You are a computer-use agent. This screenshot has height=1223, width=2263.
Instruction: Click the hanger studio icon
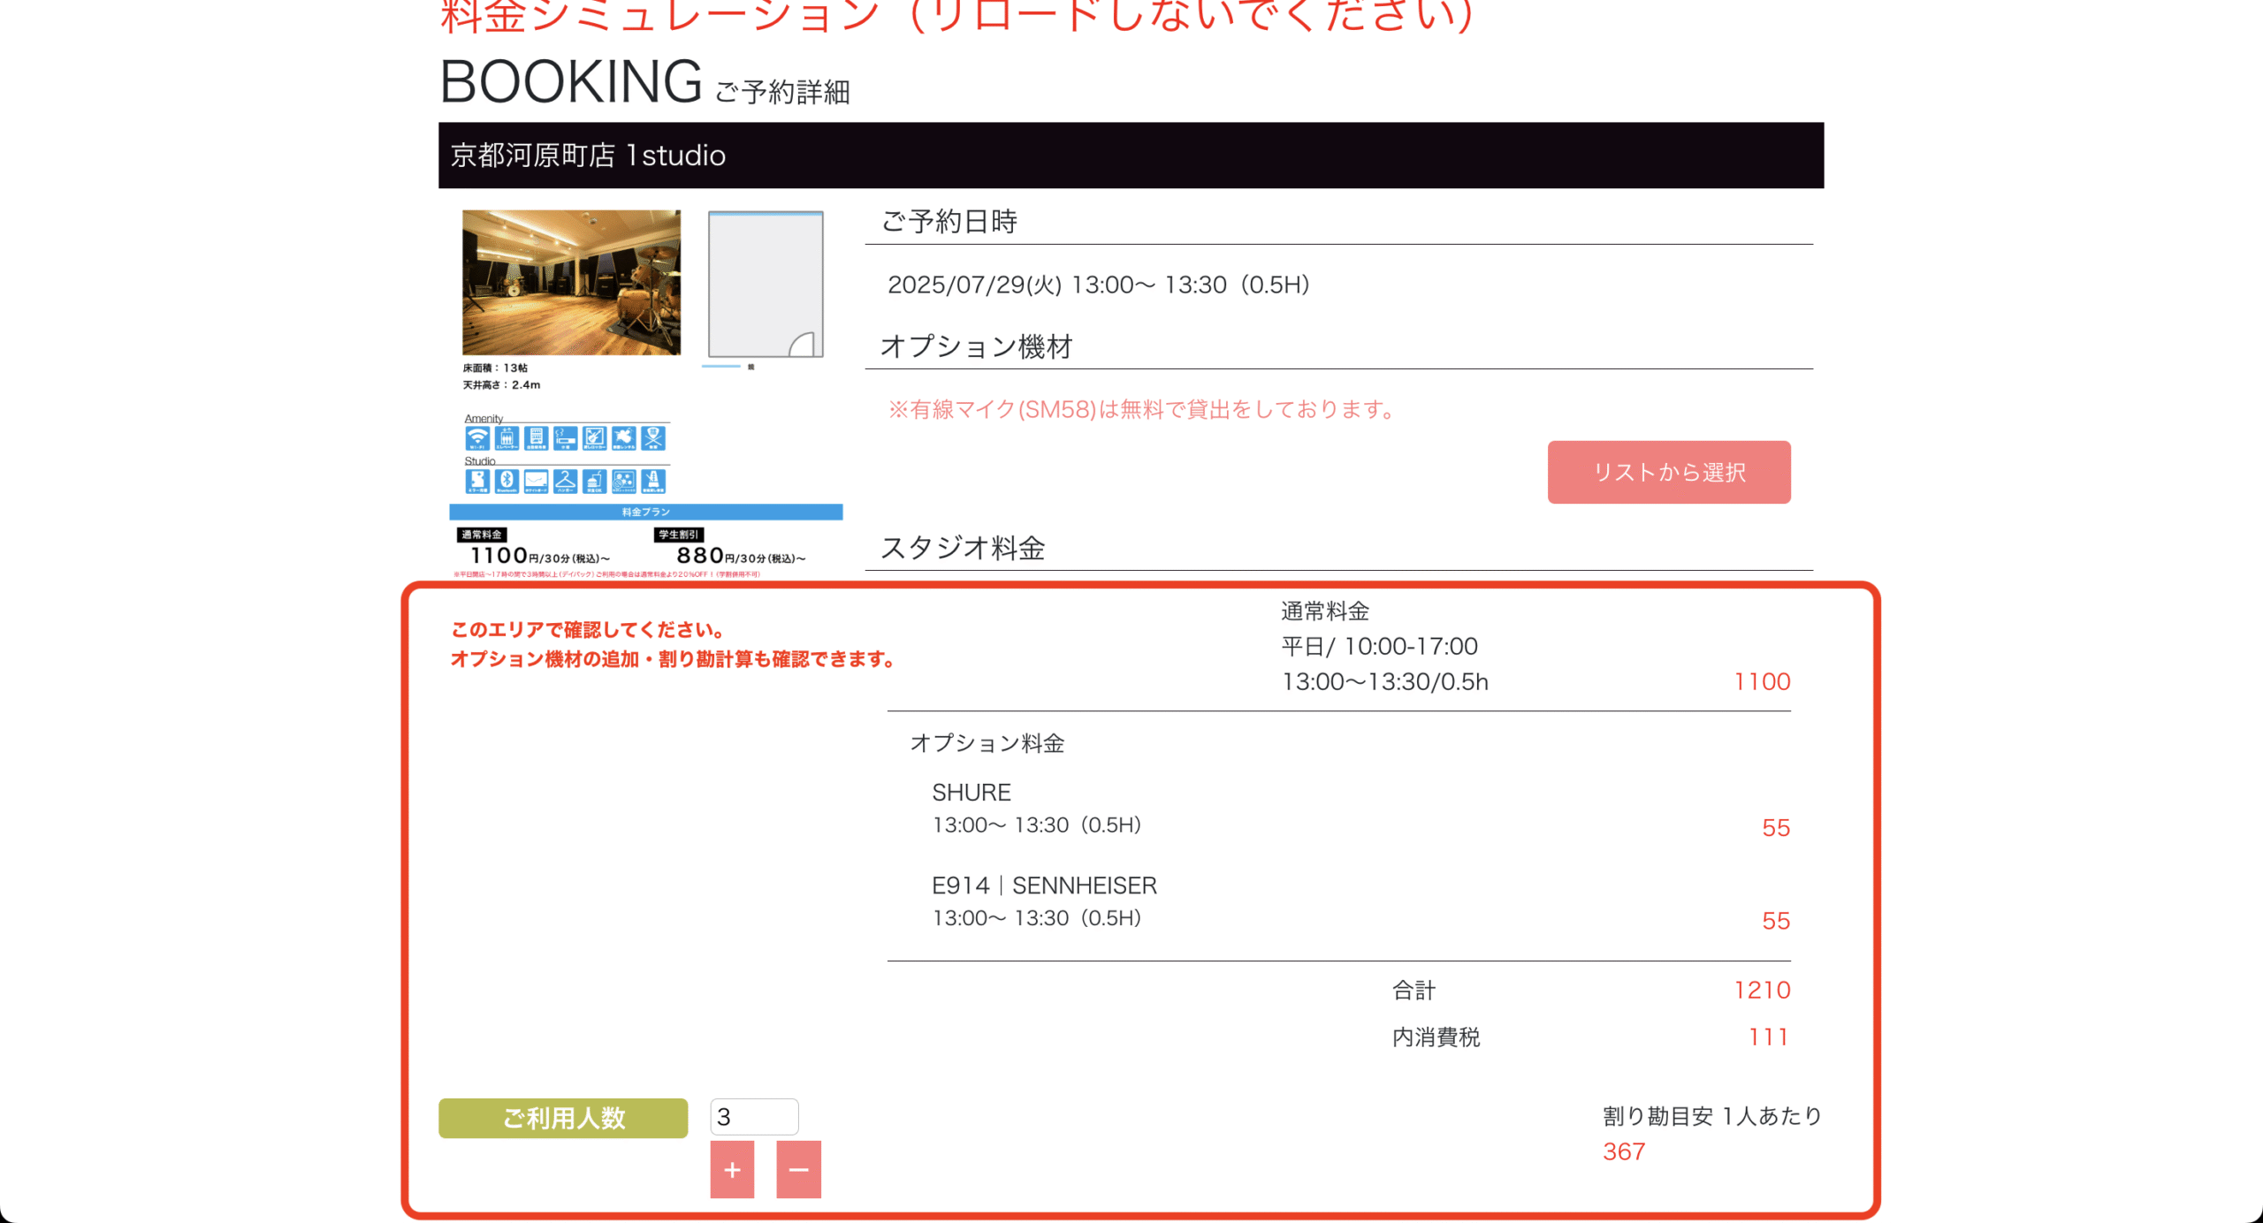pos(566,482)
